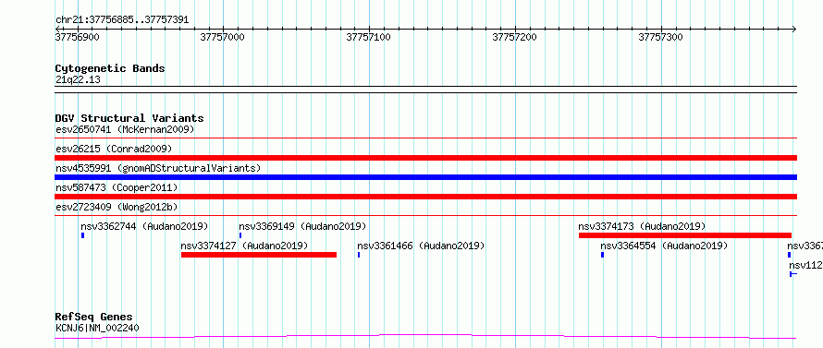Click the small blue nsv3362744 marker
823x348 pixels.
tap(82, 235)
